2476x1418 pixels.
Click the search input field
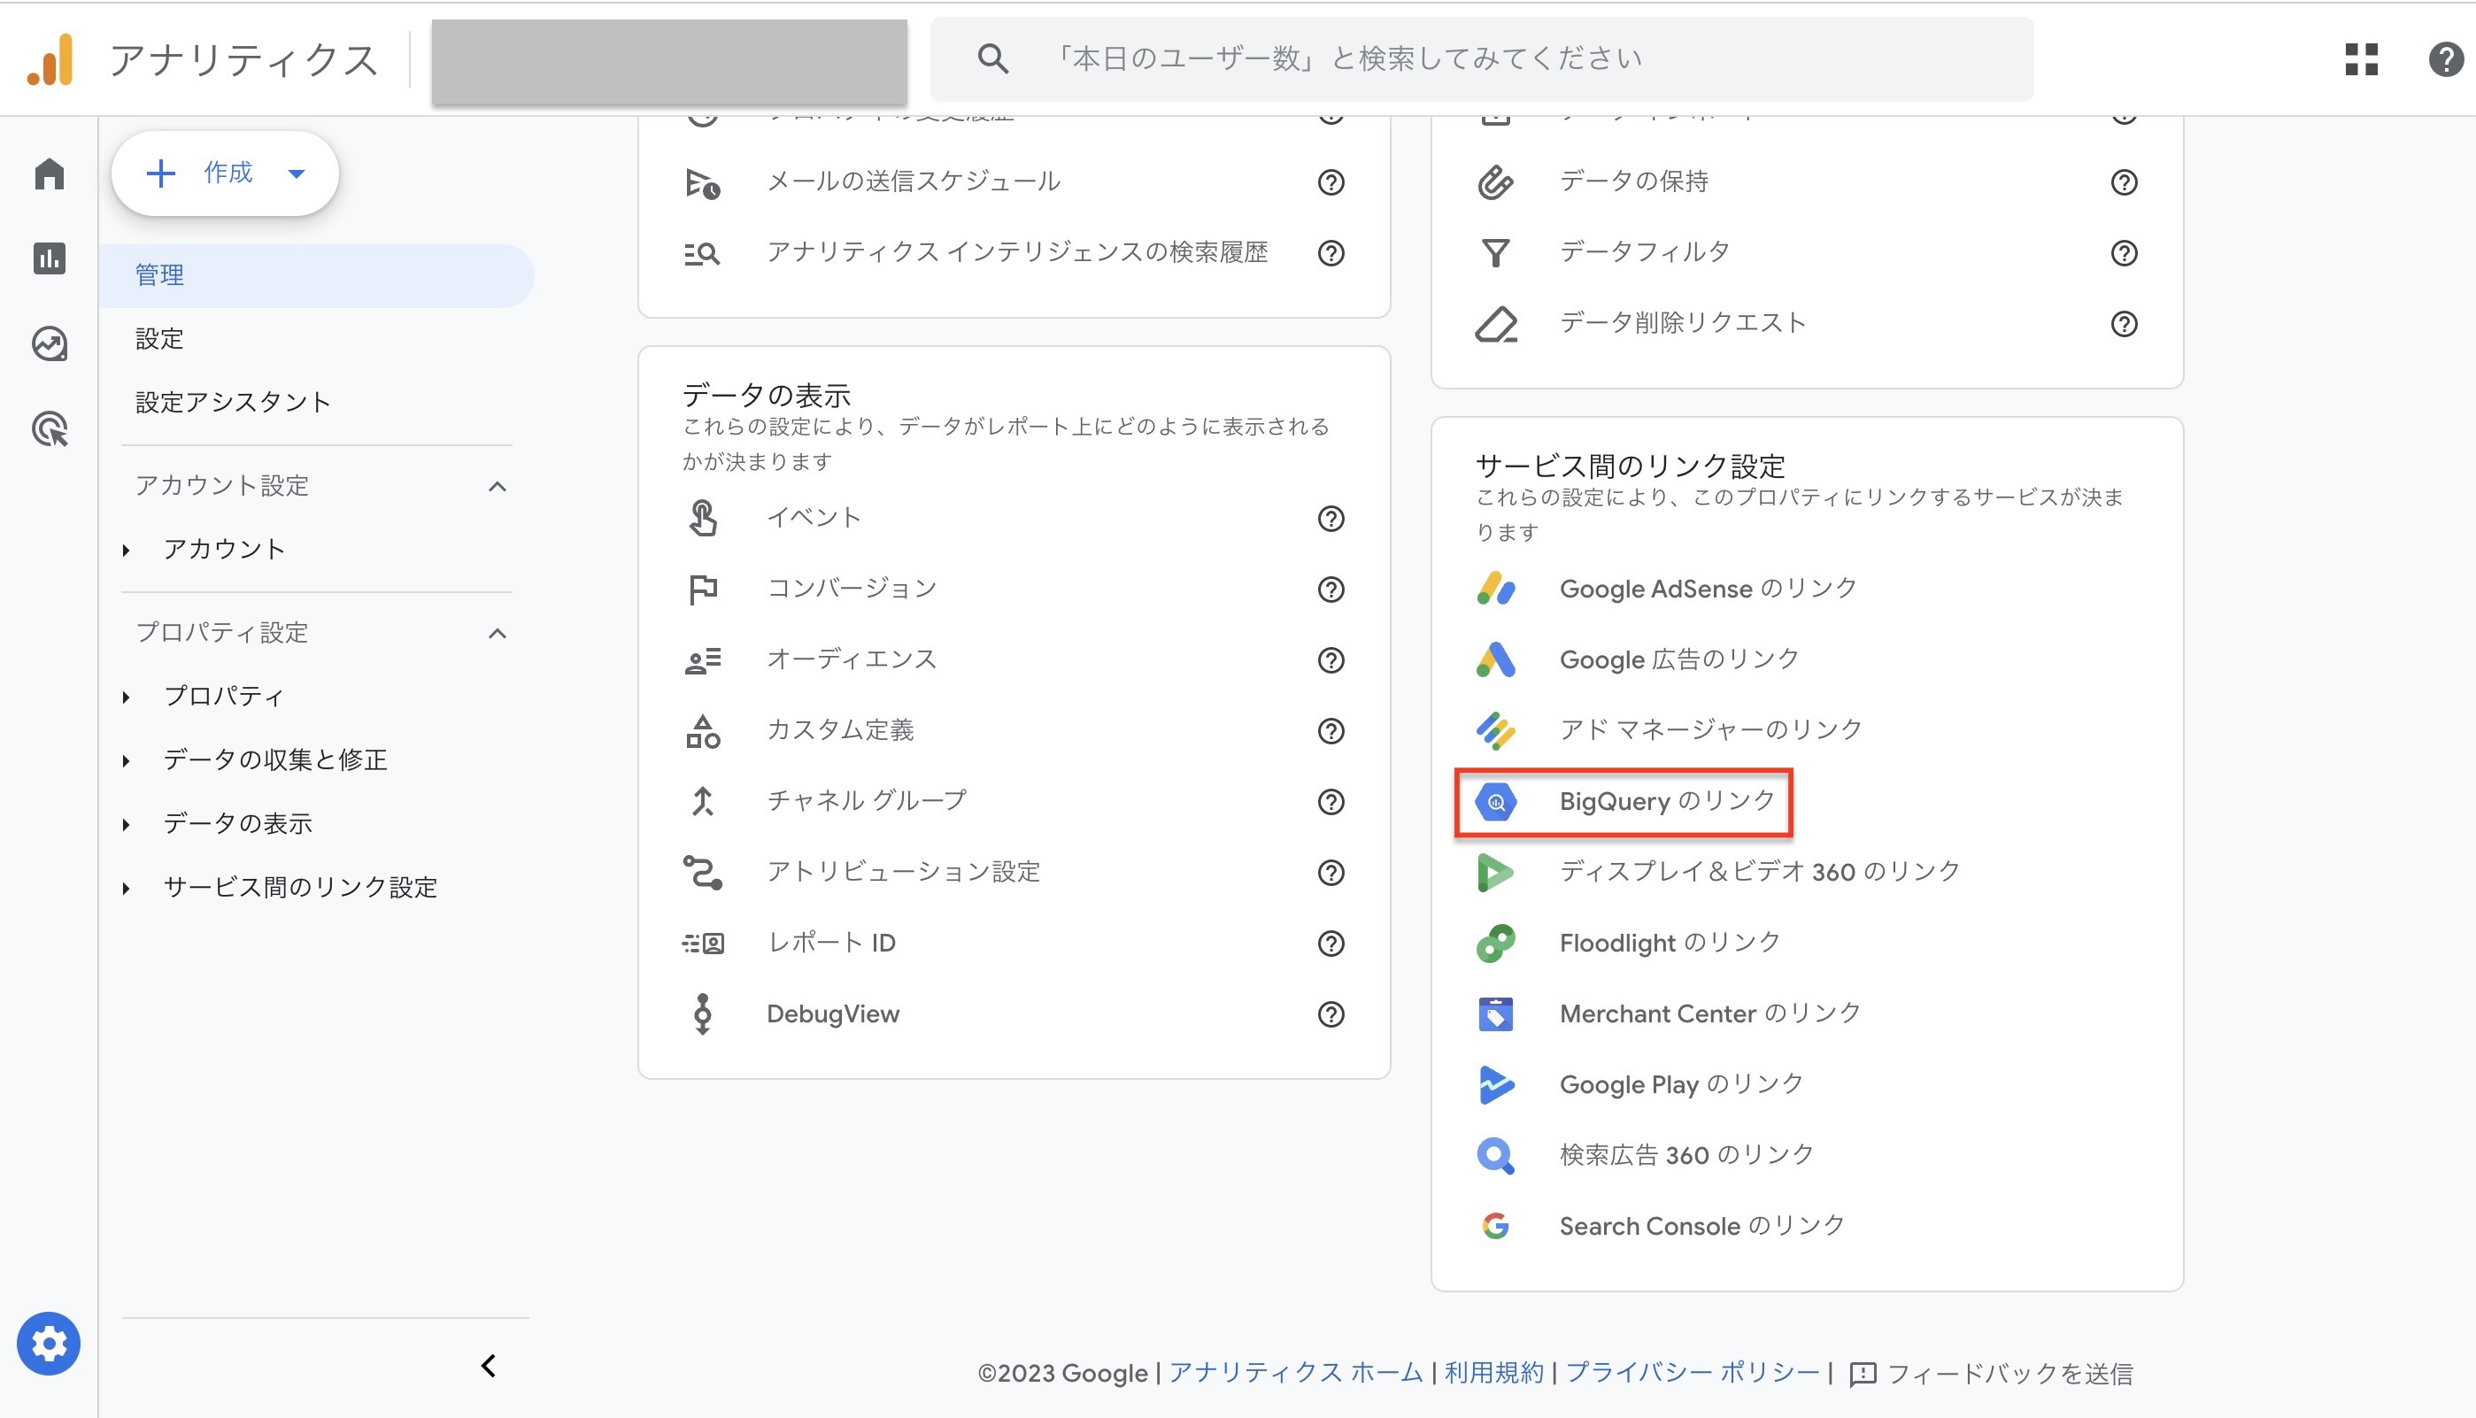pyautogui.click(x=1480, y=59)
